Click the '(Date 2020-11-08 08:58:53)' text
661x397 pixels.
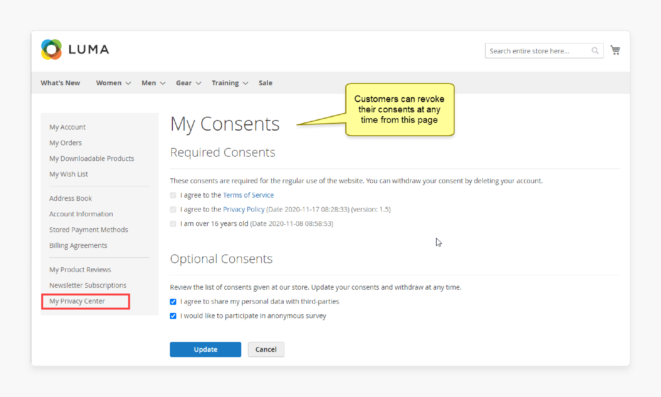click(292, 224)
